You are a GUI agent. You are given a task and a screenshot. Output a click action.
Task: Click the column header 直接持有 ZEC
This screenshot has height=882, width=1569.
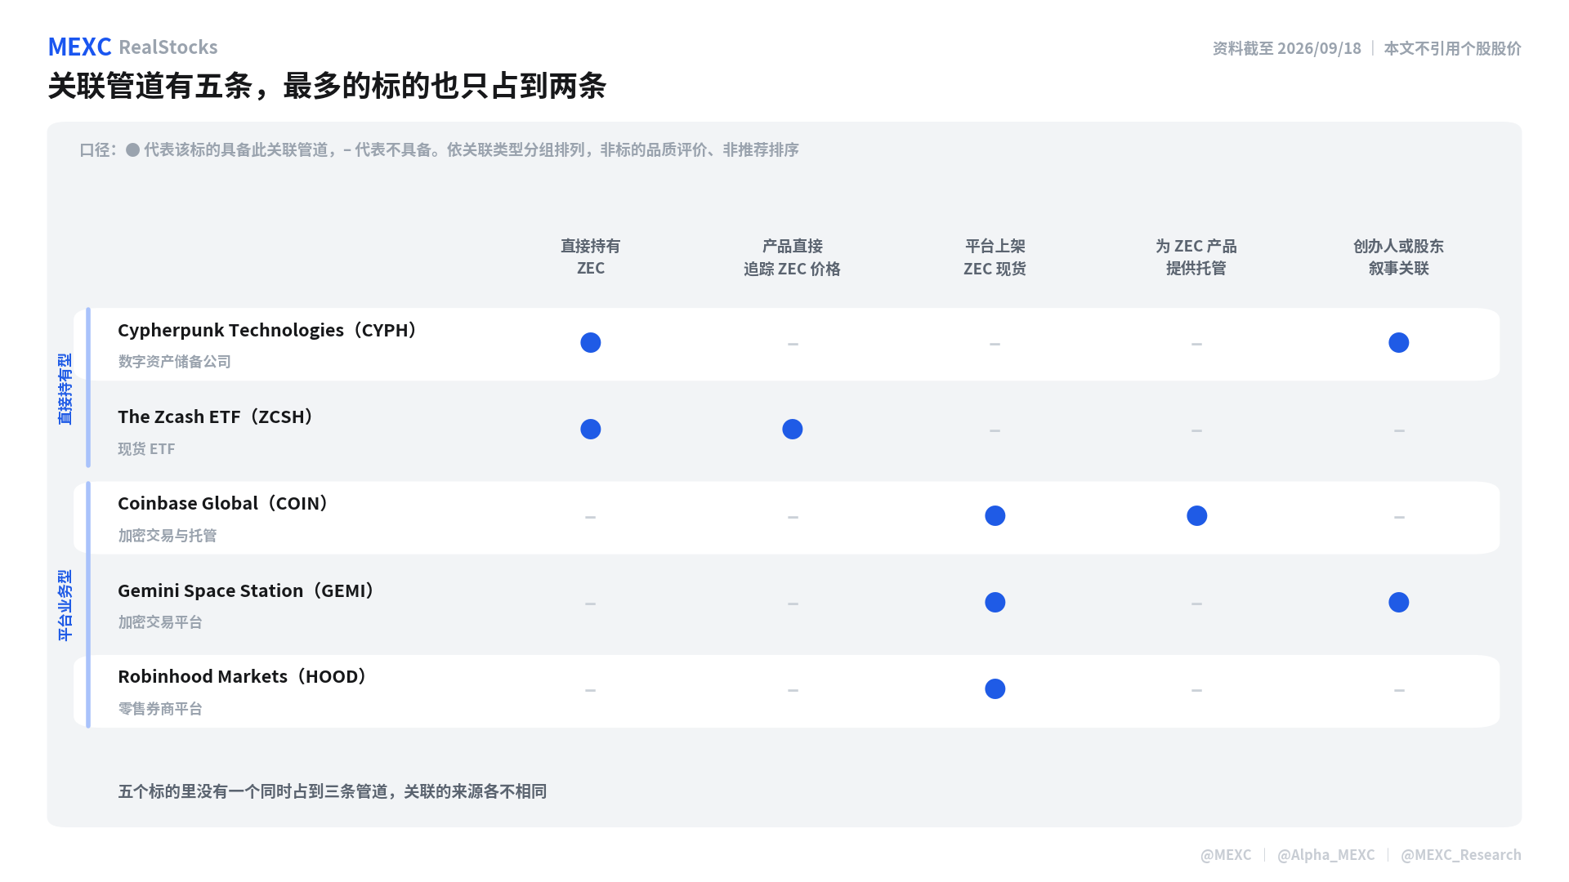pos(591,257)
